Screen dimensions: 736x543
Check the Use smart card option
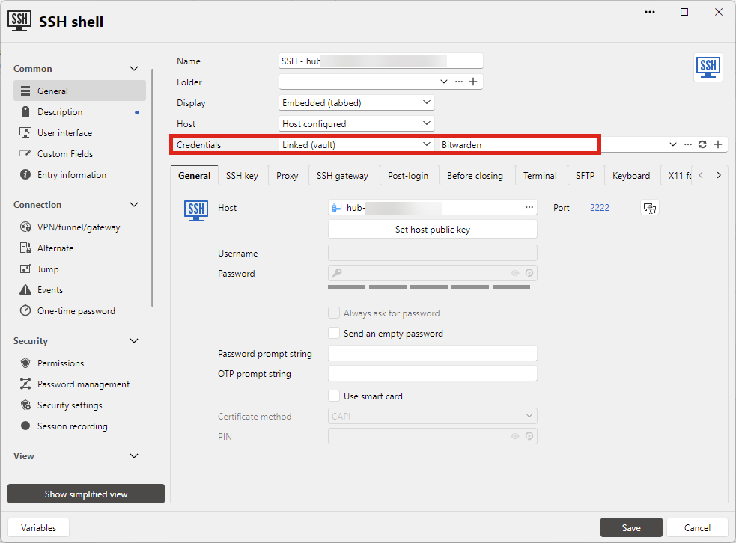pyautogui.click(x=334, y=396)
